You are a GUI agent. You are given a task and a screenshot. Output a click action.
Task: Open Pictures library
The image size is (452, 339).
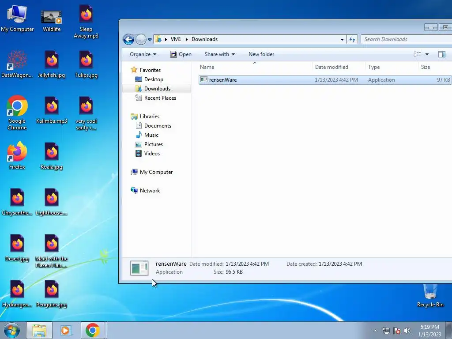tap(153, 144)
